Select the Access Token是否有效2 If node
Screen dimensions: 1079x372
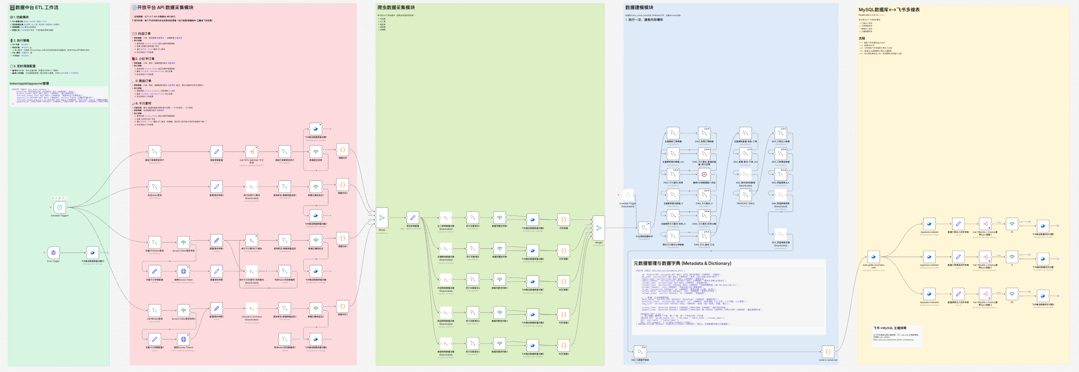click(x=183, y=310)
